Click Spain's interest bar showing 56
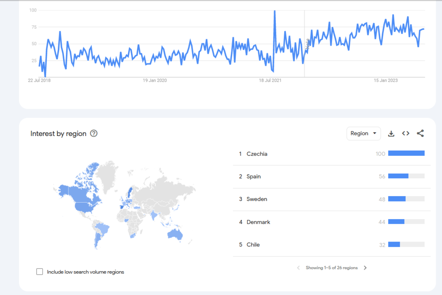Viewport: 442px width, 295px height. pos(398,177)
